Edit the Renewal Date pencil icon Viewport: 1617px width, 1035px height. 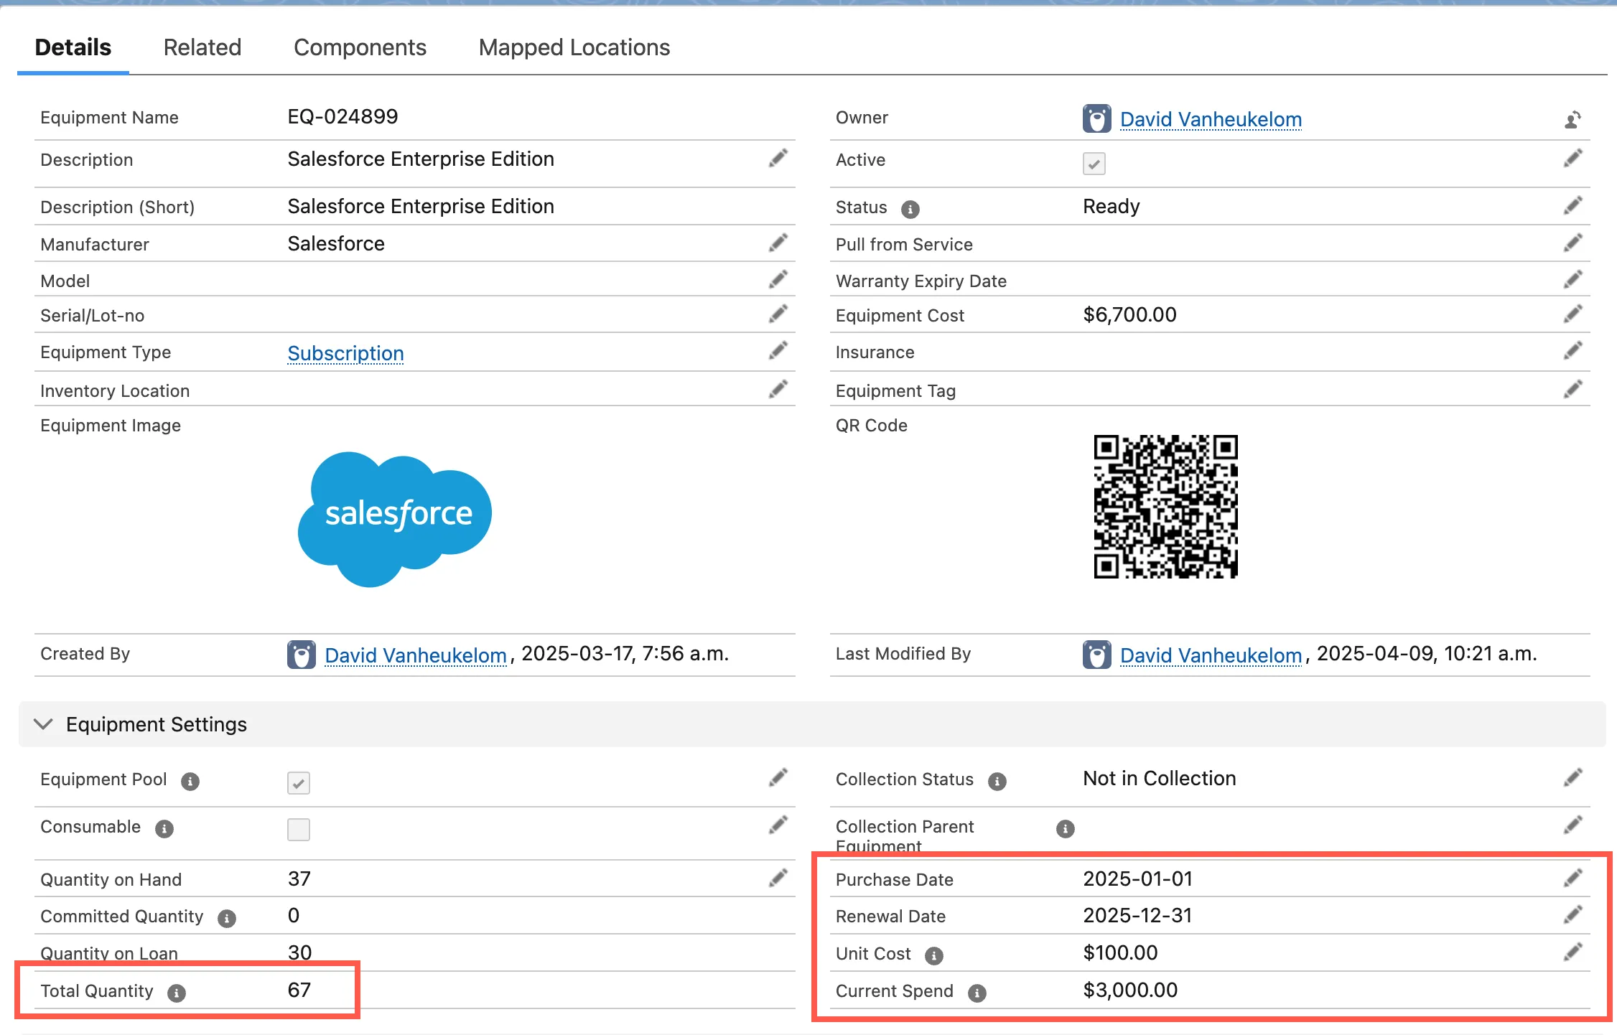pos(1572,915)
